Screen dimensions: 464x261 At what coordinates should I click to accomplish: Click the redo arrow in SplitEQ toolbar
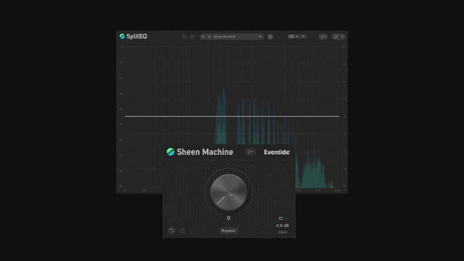click(x=192, y=37)
